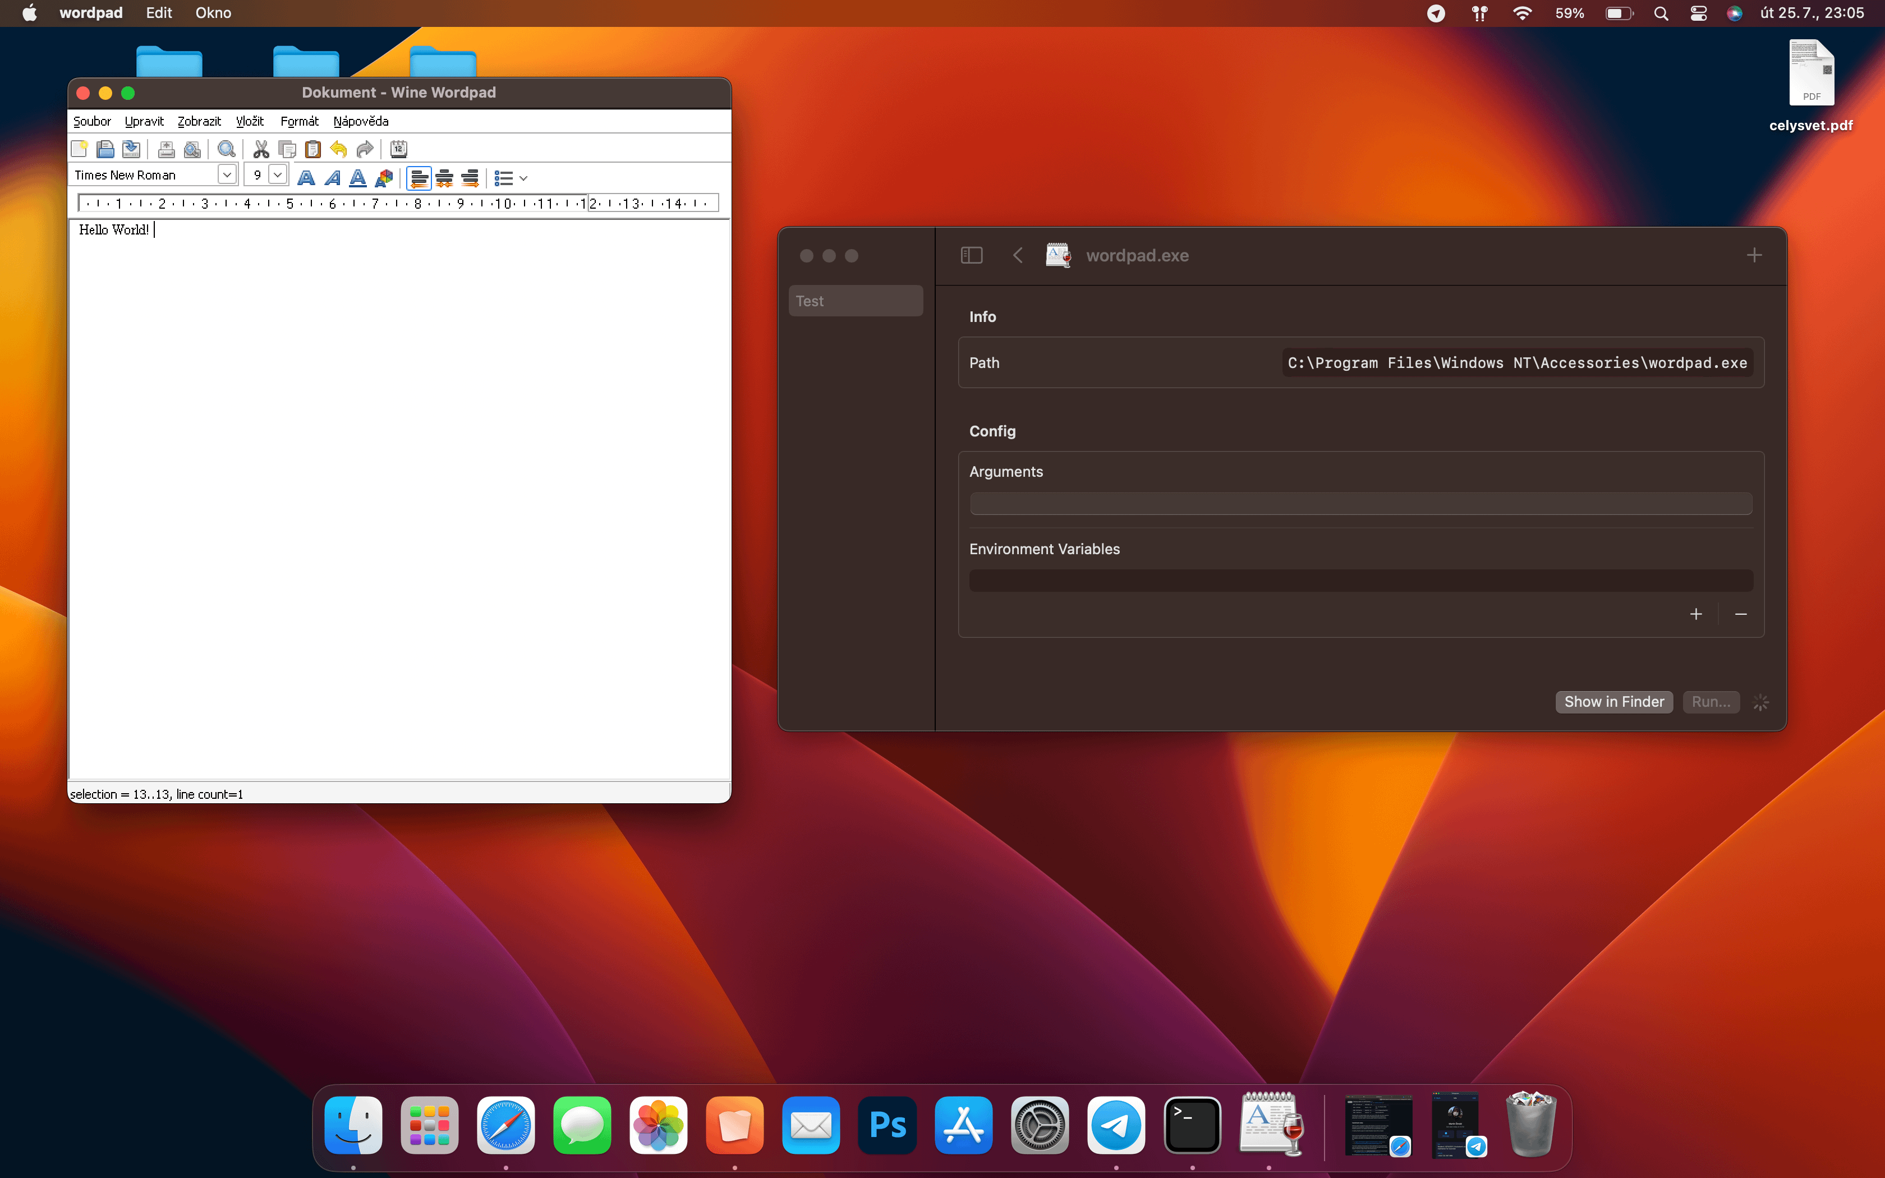Image resolution: width=1885 pixels, height=1178 pixels.
Task: Open the font color palette
Action: point(383,178)
